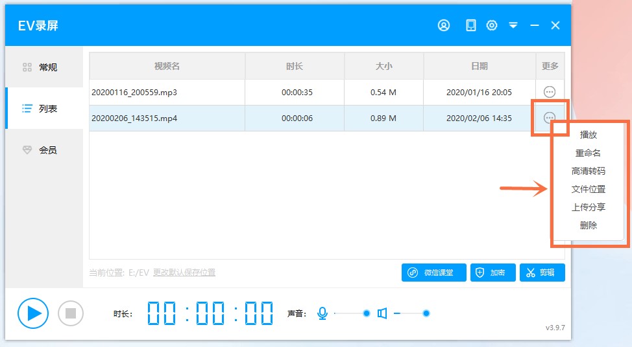
Task: Click 删除 to delete the video
Action: 588,226
